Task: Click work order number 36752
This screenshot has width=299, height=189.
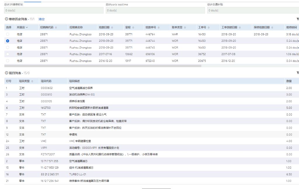Action: pos(202,54)
